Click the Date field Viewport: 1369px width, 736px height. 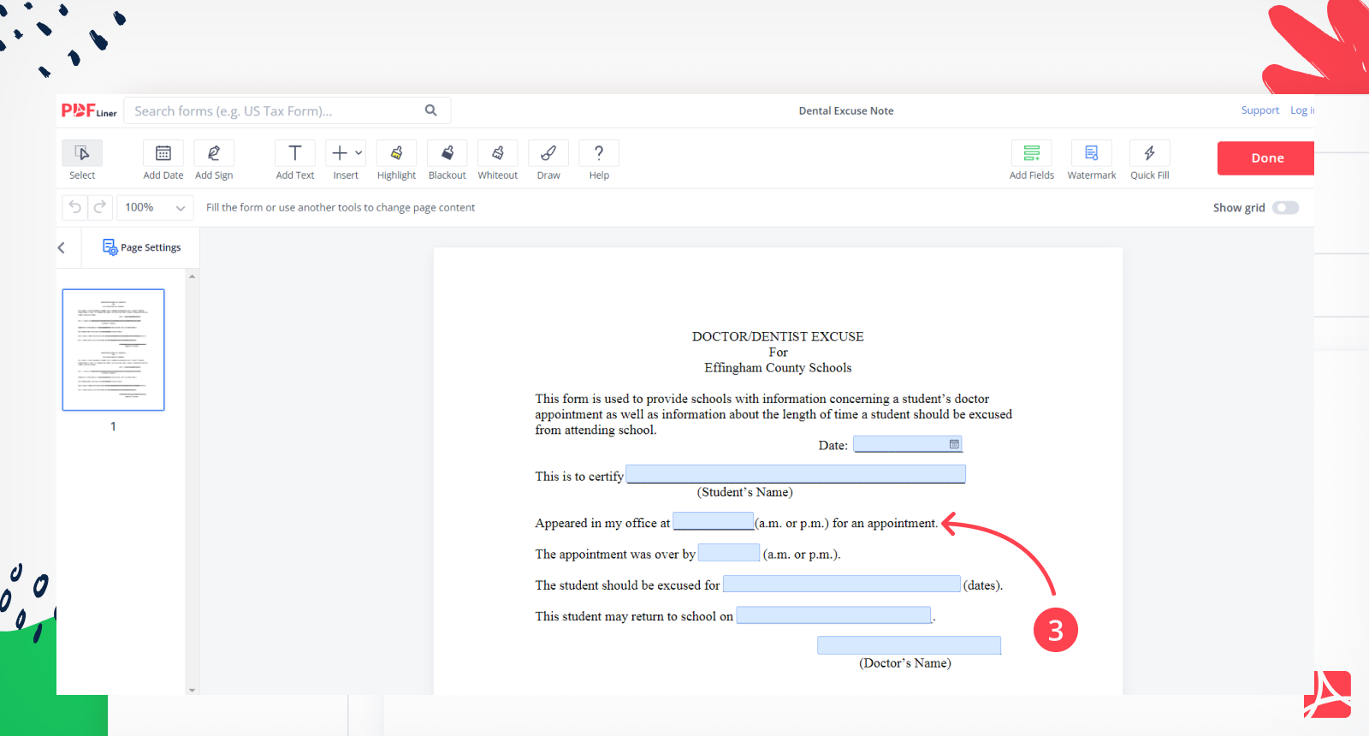coord(908,444)
